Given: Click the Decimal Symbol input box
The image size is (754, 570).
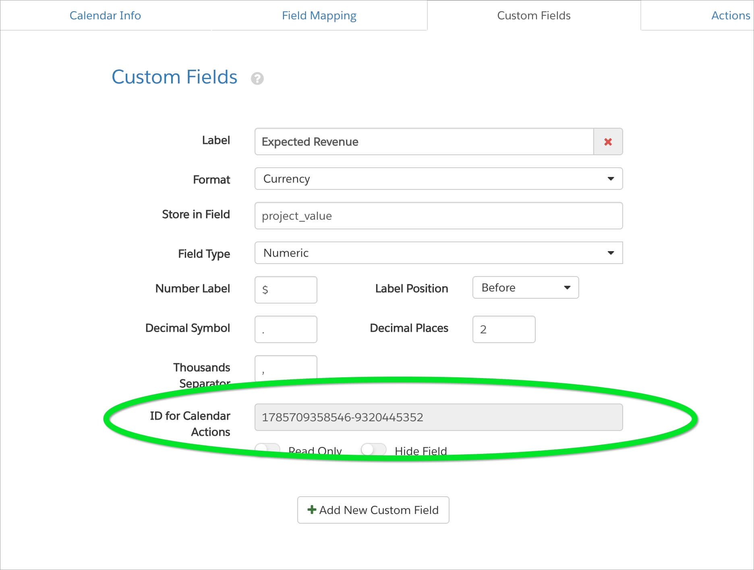Looking at the screenshot, I should click(x=286, y=329).
